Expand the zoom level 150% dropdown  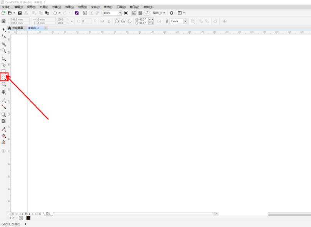[120, 13]
